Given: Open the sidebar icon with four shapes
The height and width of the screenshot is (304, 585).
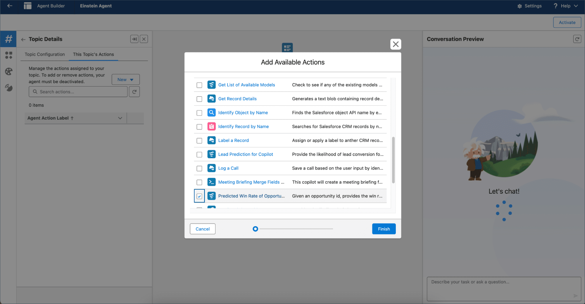Looking at the screenshot, I should pyautogui.click(x=8, y=55).
